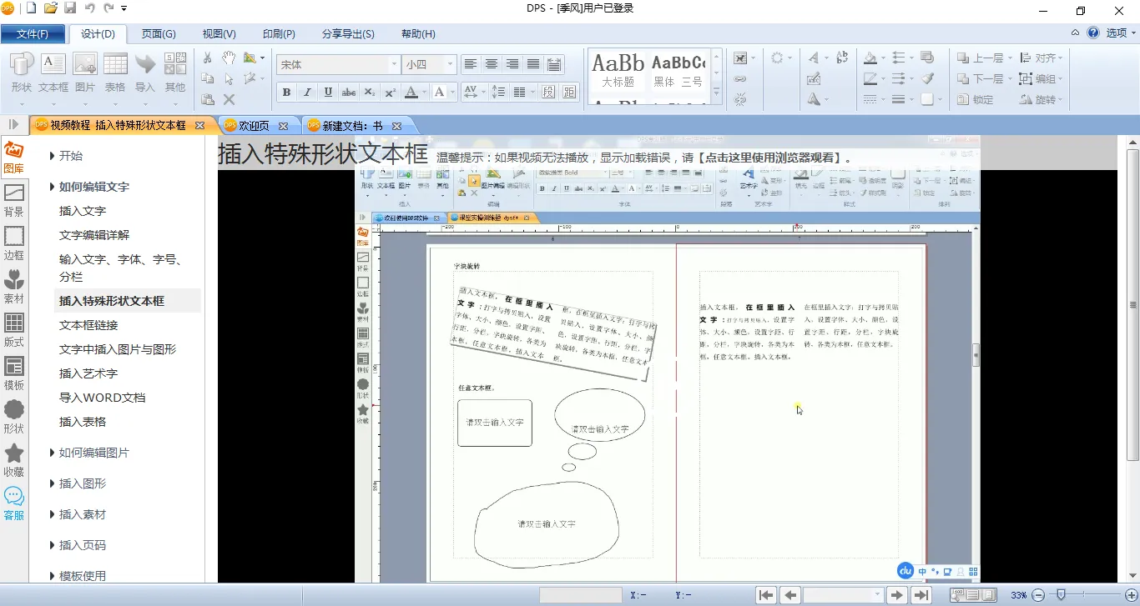Image resolution: width=1140 pixels, height=606 pixels.
Task: Click the zoom slider in status bar
Action: (1061, 595)
